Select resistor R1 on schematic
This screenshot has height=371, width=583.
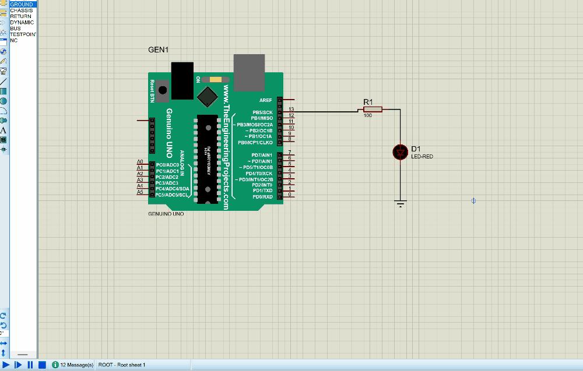click(373, 109)
